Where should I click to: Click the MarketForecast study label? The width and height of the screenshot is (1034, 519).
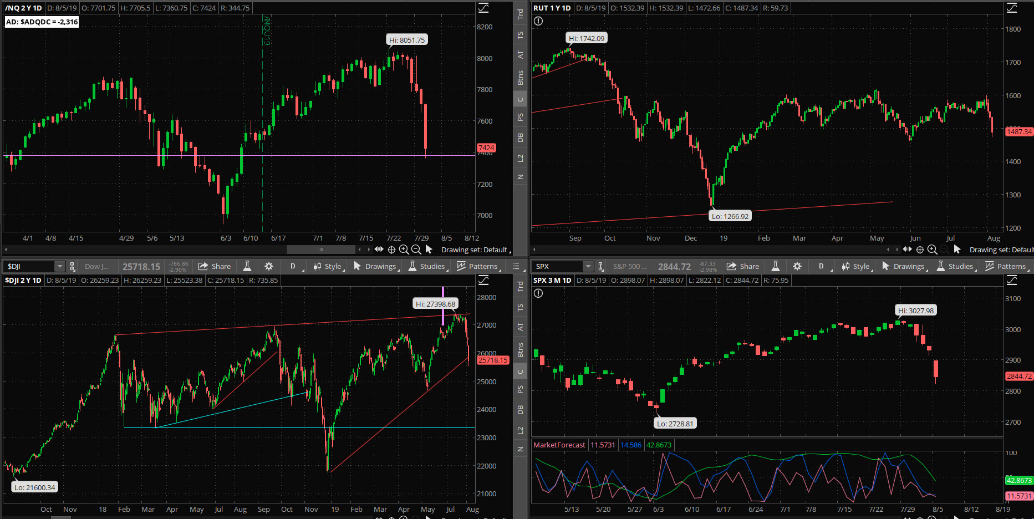559,445
